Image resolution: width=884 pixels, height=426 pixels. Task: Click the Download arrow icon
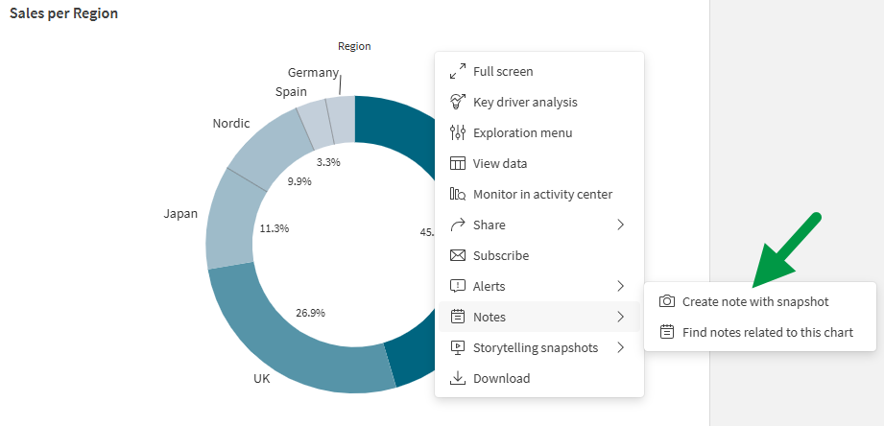(458, 378)
